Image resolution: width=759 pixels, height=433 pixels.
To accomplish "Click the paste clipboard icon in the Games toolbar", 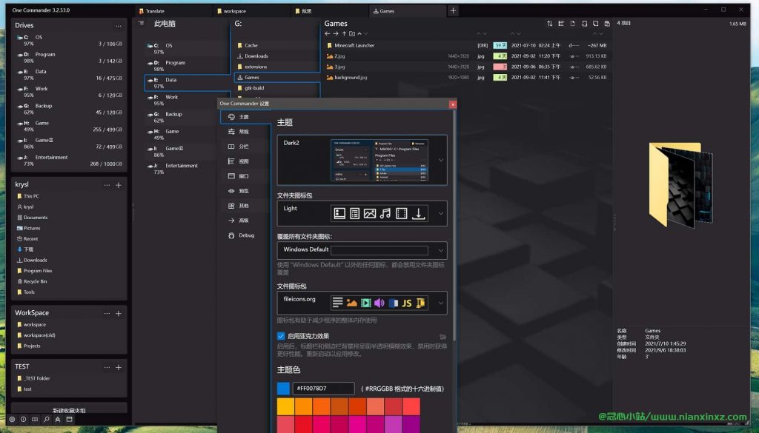I will pyautogui.click(x=607, y=23).
